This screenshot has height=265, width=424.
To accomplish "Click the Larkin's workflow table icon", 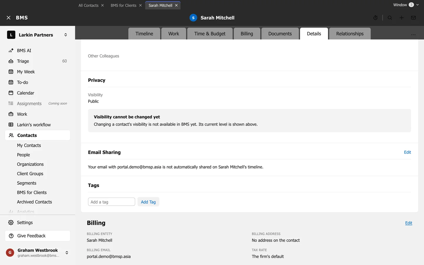I will 11,125.
